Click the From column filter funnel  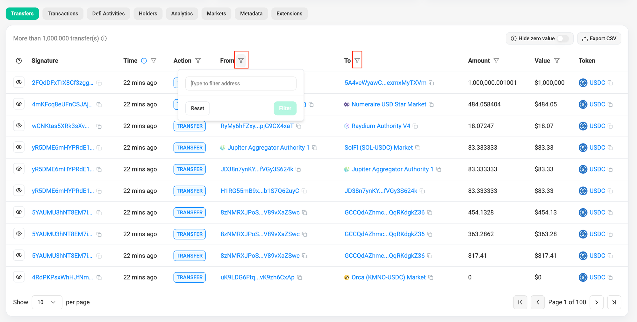241,61
